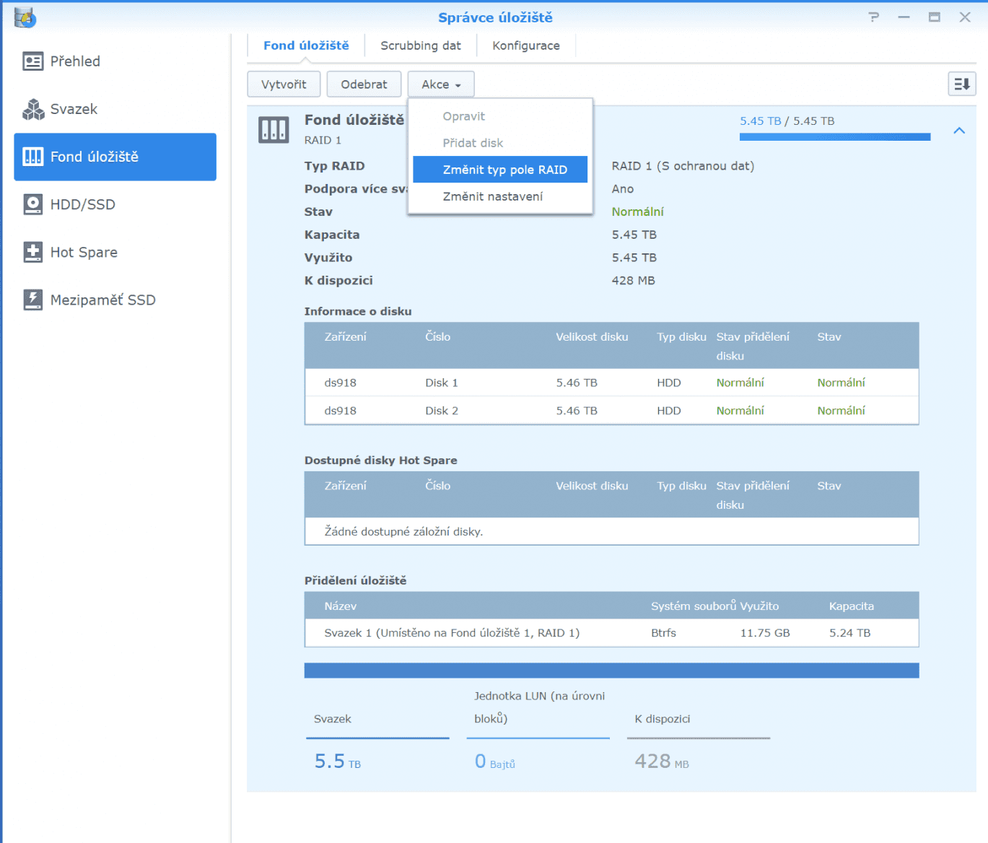Viewport: 988px width, 843px height.
Task: Open HDD/SSD in the sidebar
Action: tap(115, 204)
